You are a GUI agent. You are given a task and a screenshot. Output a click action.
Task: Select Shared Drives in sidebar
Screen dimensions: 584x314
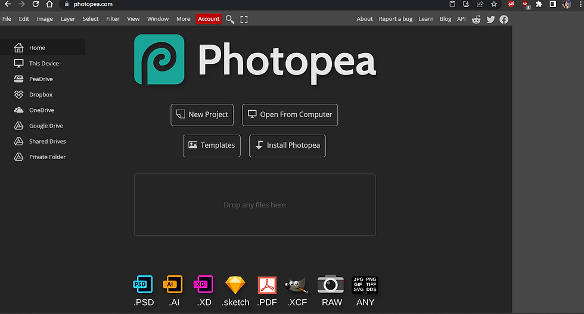42,142
